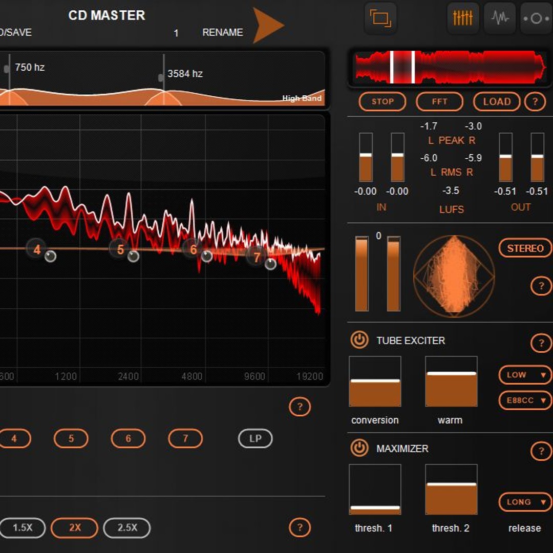Adjust the warm slider in Tube Exciter
The image size is (553, 553).
click(x=451, y=381)
